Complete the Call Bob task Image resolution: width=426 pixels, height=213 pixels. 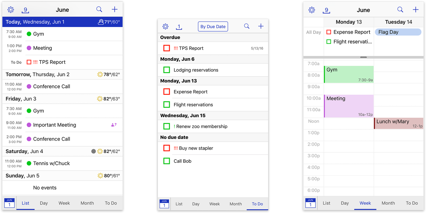[166, 161]
